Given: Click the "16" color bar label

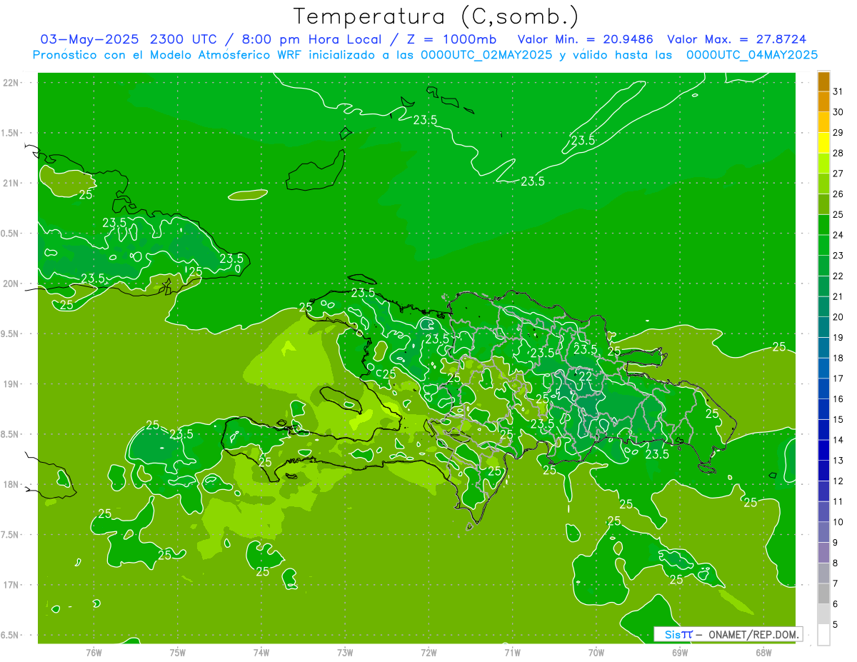Looking at the screenshot, I should (x=838, y=399).
